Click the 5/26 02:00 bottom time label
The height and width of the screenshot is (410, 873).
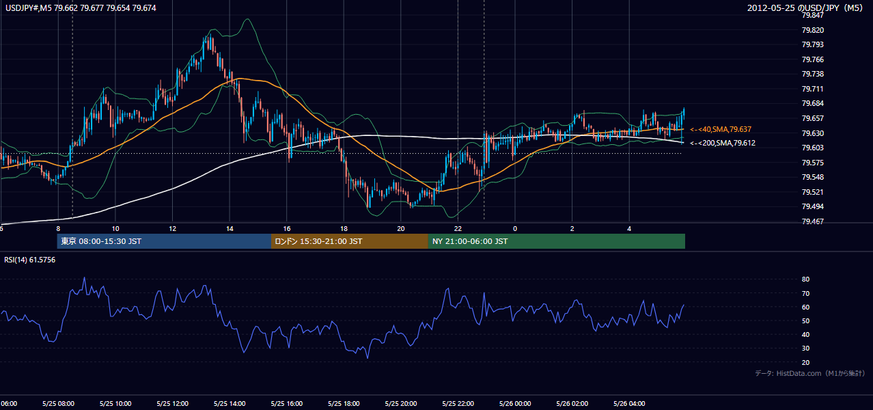click(x=572, y=403)
